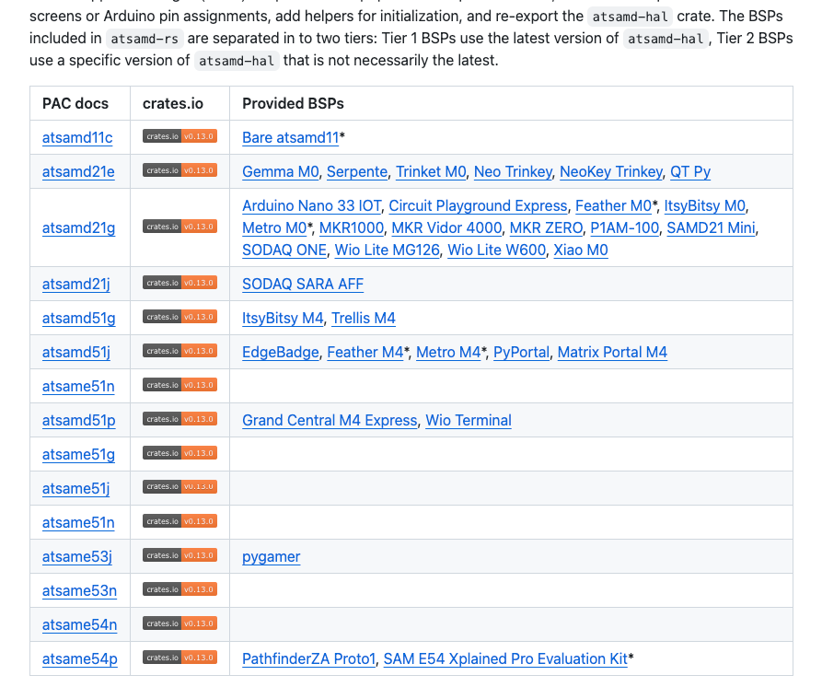
Task: Click crates.io badge in atsamd51j row
Action: pyautogui.click(x=179, y=351)
